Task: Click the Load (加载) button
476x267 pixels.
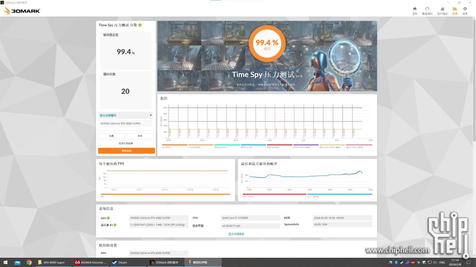Action: click(112, 136)
